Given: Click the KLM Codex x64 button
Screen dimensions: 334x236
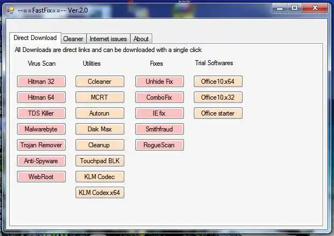Looking at the screenshot, I should coord(100,193).
